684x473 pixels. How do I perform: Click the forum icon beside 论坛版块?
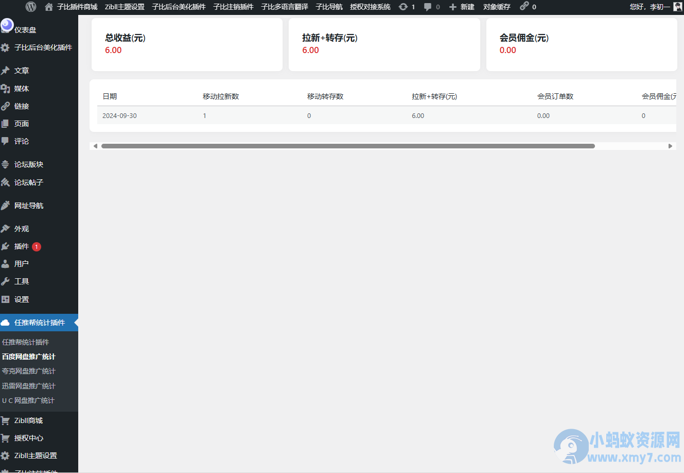click(x=5, y=164)
